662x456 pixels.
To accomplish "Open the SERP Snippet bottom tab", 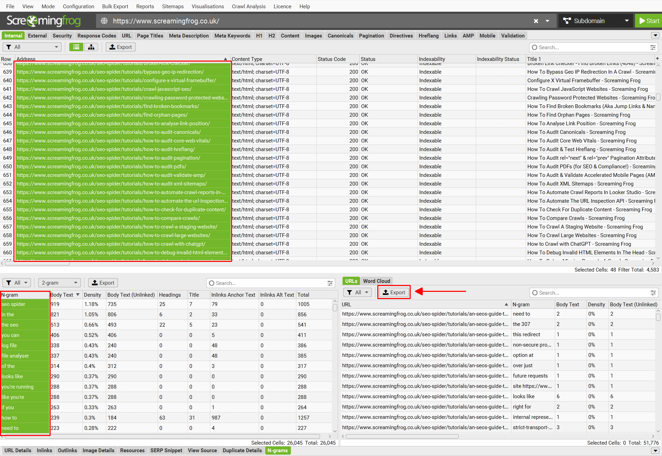I will coord(166,450).
